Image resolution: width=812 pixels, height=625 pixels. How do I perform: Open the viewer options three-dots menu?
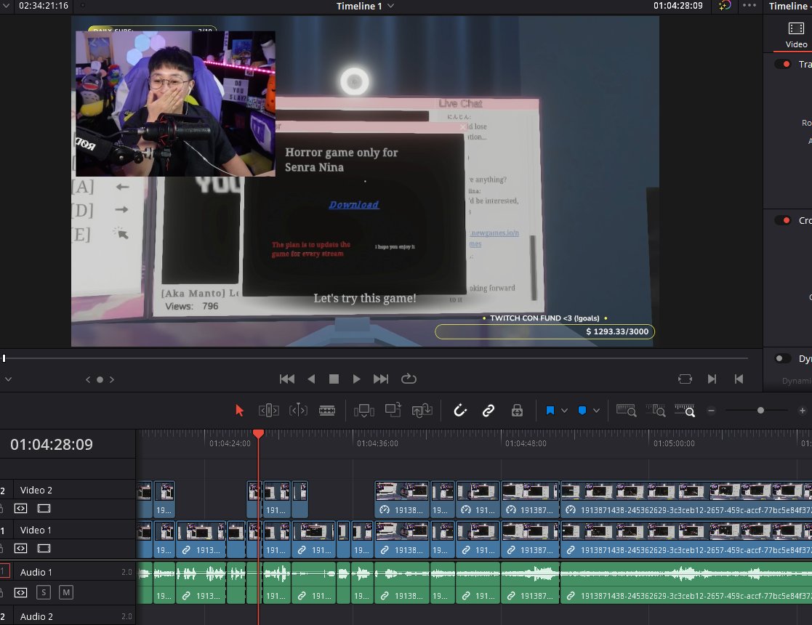(749, 6)
